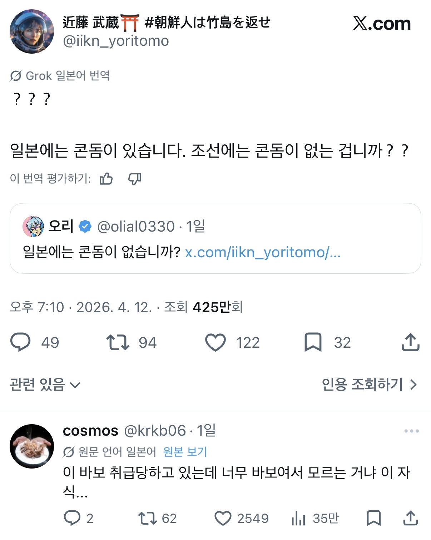Expand the 관련 있음 sort dropdown
431x540 pixels.
(45, 385)
